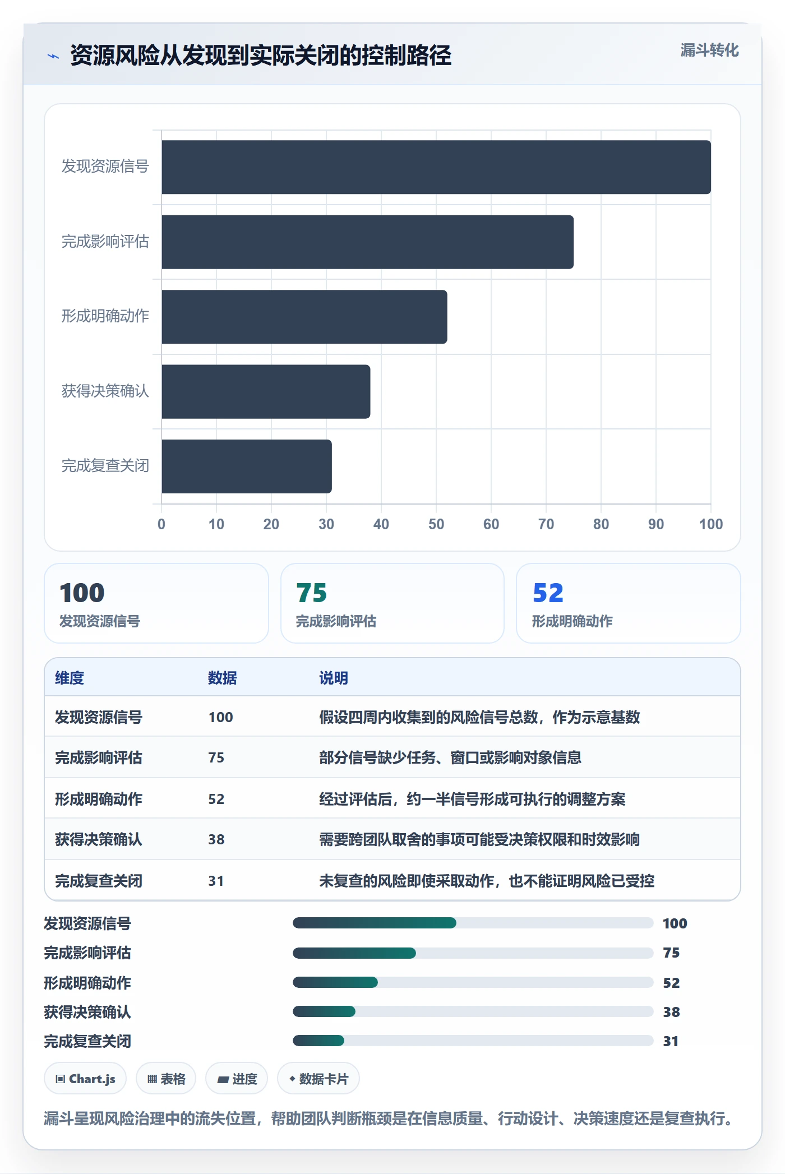Click the page title 资源风险从发现到实际关闭的控制路径
This screenshot has height=1174, width=785.
point(261,56)
